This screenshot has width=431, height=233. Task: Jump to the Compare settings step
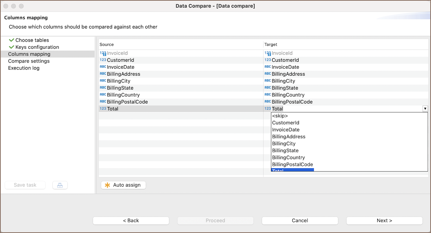(29, 61)
